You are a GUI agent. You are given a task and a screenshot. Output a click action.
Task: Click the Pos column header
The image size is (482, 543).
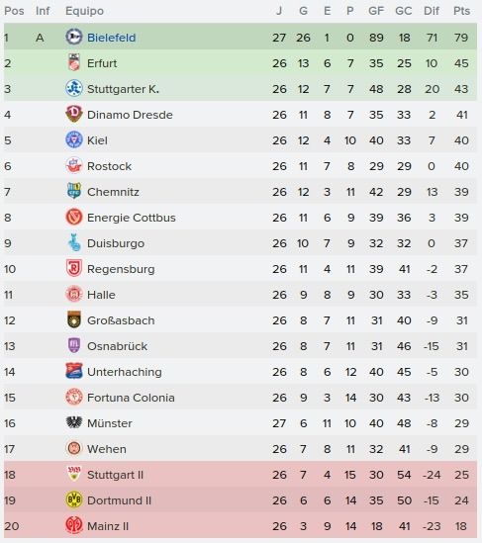[14, 11]
